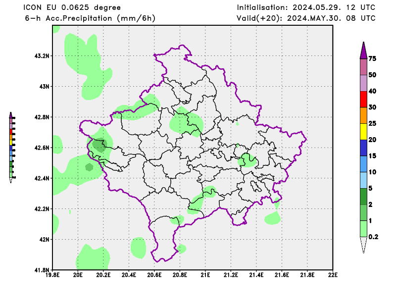
Task: Click the '20E' longitude label
Action: [78, 275]
